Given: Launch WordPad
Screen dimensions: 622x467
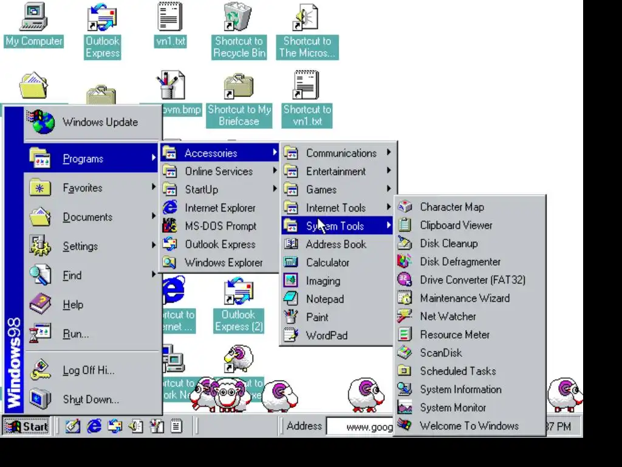Looking at the screenshot, I should pyautogui.click(x=337, y=336).
